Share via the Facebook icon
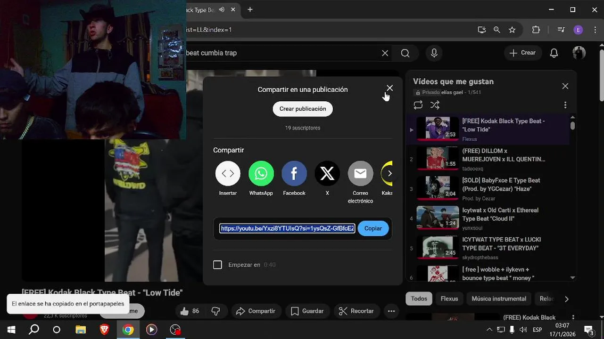This screenshot has width=604, height=339. pos(294,173)
